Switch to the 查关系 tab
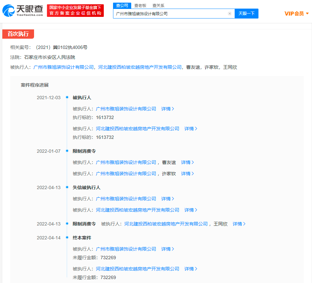 click(x=158, y=6)
